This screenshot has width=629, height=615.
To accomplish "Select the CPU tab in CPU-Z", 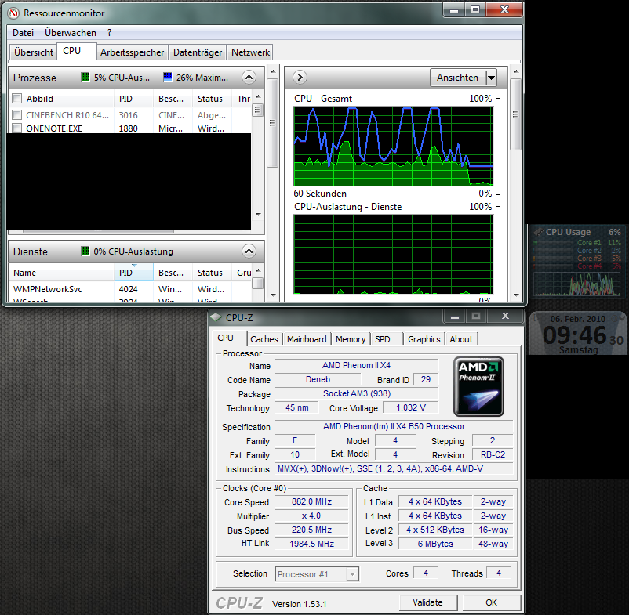I will pos(228,338).
